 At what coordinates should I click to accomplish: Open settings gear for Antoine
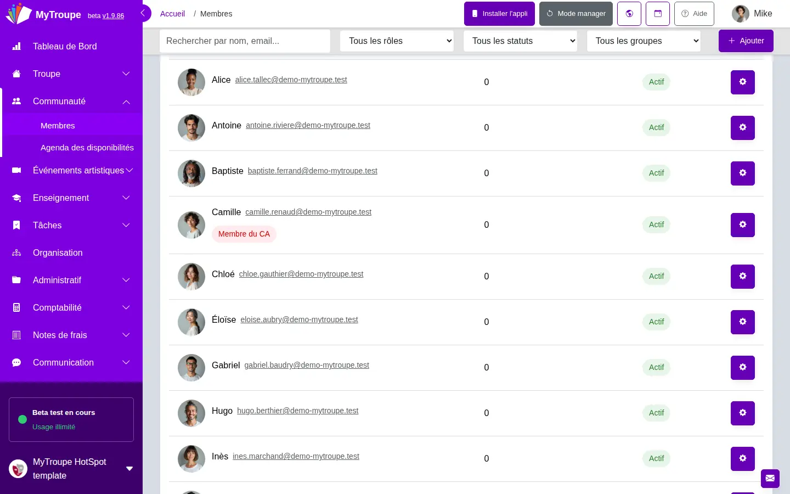(x=743, y=128)
